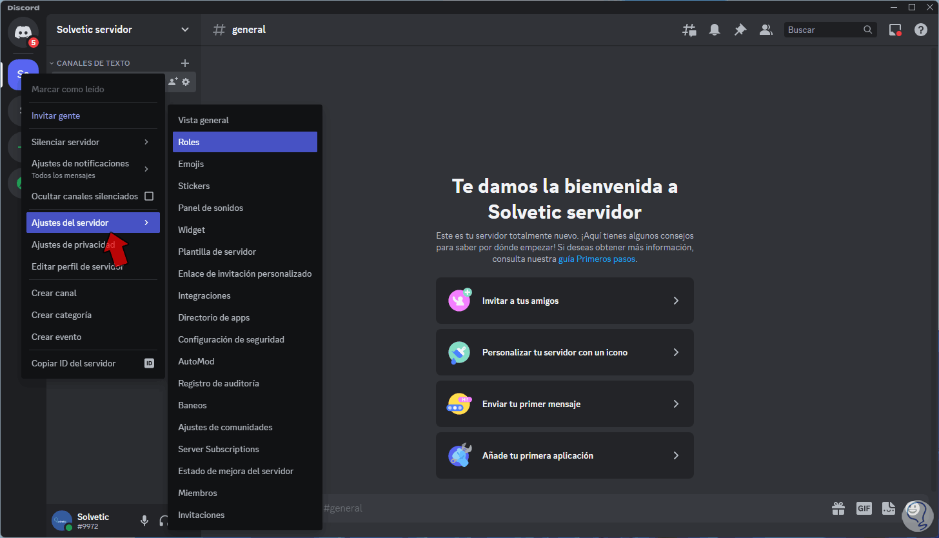Viewport: 939px width, 538px height.
Task: Open Estado de mejora del servidor
Action: (245, 471)
